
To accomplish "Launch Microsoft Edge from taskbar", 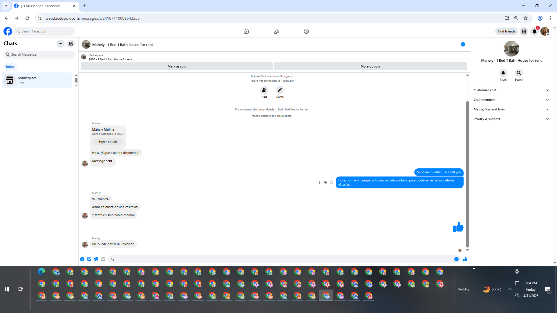I will pyautogui.click(x=41, y=272).
